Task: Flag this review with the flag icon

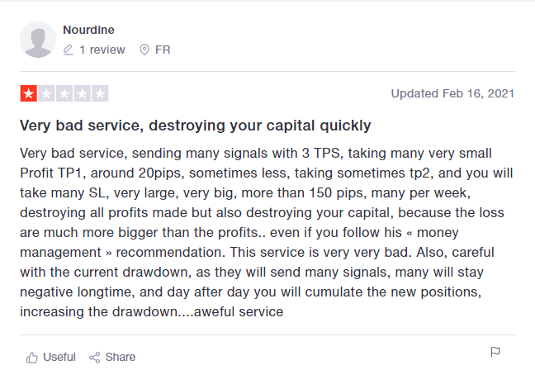Action: click(x=495, y=352)
